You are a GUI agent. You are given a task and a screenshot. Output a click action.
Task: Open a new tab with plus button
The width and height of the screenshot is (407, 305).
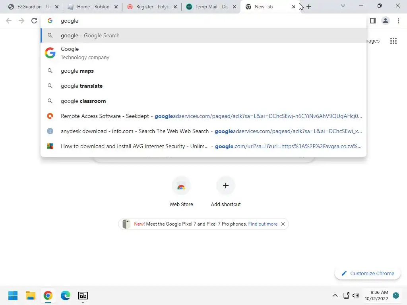(x=308, y=7)
